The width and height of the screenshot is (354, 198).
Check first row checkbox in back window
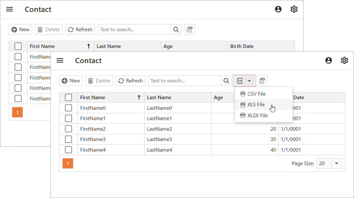click(x=18, y=57)
